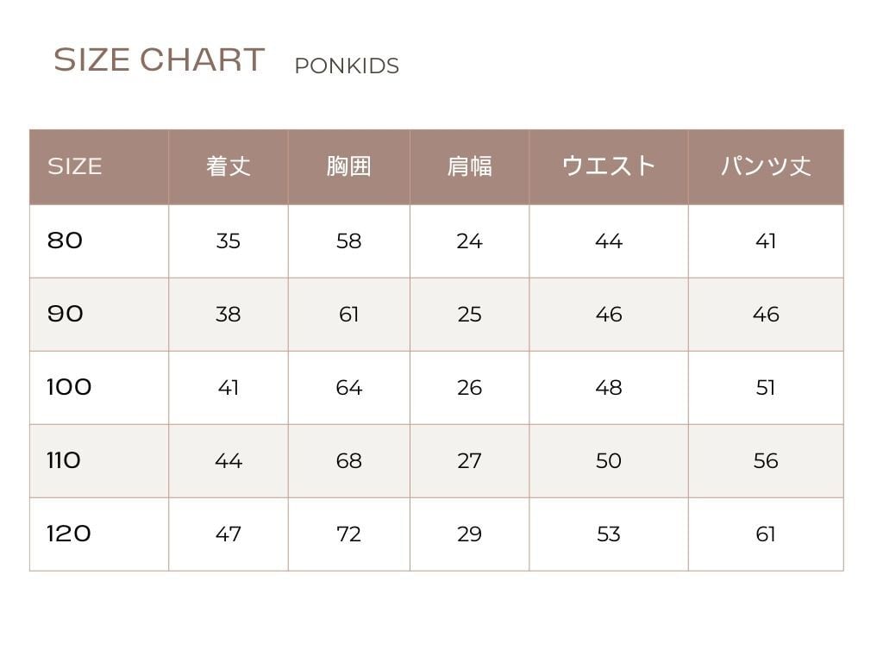The width and height of the screenshot is (883, 662).
Task: Select the パンツ丈 column header
Action: click(x=766, y=166)
